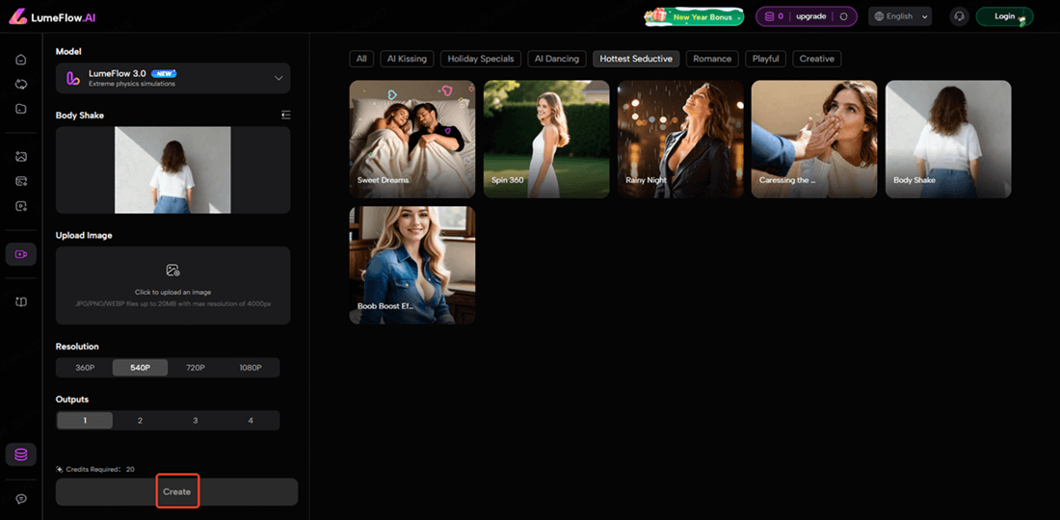Click the Create button
The height and width of the screenshot is (520, 1060).
click(x=176, y=492)
